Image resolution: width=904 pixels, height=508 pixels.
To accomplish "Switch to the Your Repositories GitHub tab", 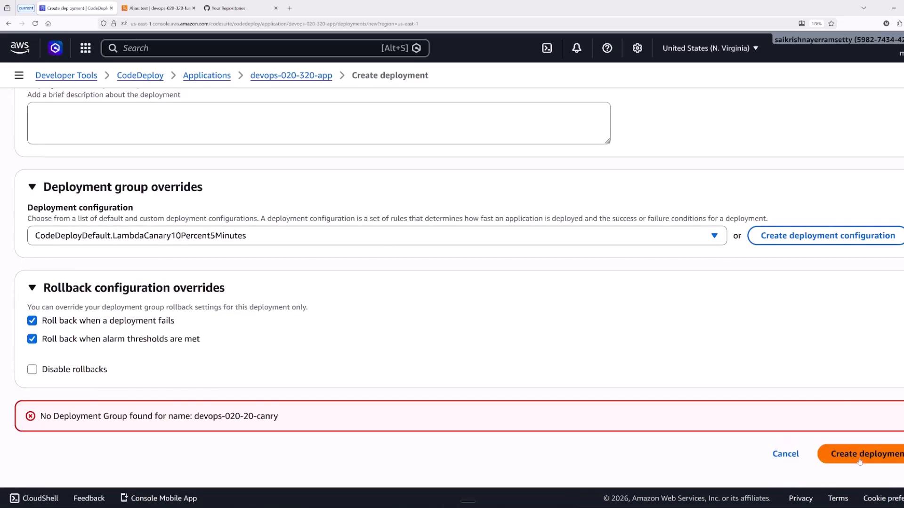I will tap(241, 8).
